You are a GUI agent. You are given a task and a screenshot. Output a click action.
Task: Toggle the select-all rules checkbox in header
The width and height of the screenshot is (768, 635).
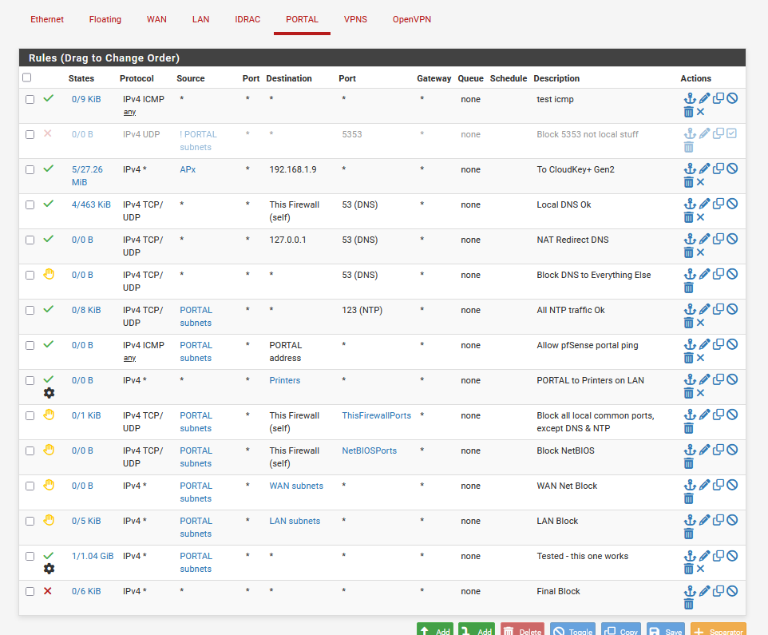coord(27,77)
